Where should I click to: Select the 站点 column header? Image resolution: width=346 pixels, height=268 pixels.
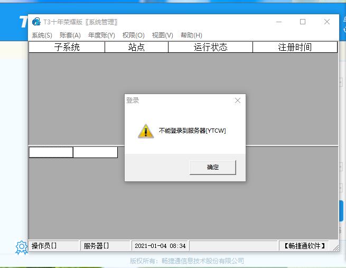[137, 47]
